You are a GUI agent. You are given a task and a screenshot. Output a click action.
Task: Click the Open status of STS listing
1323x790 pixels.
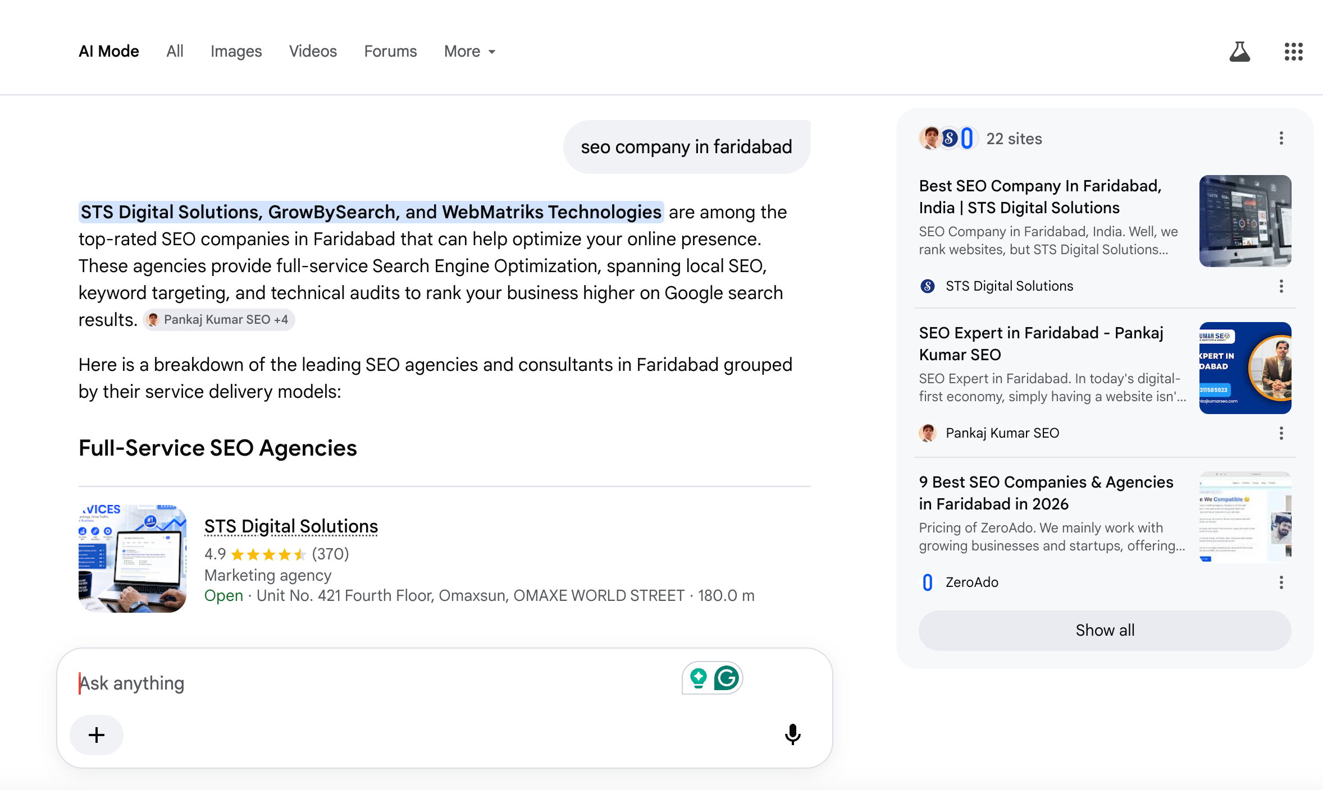[x=223, y=595]
